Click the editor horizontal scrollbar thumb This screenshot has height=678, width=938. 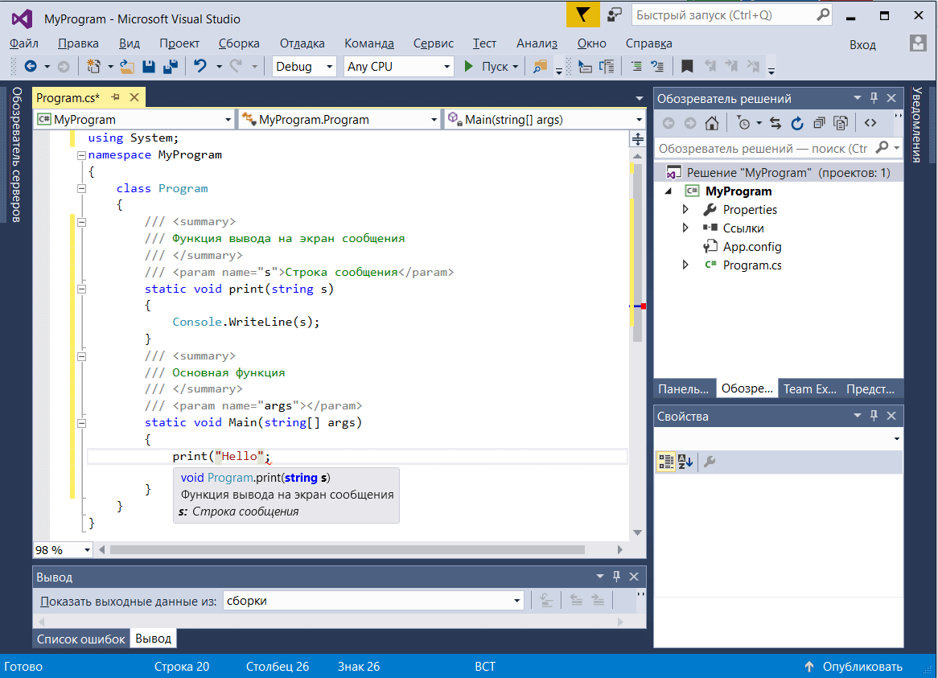[x=347, y=549]
